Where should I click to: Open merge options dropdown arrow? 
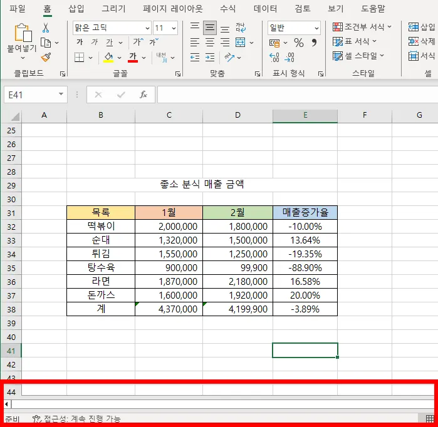pos(251,43)
